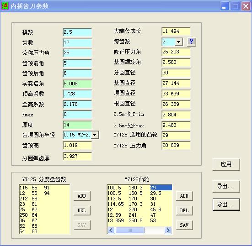The image size is (252, 246).
Task: Click the horizontal scrollbar's right arrow
Action: click(x=168, y=230)
